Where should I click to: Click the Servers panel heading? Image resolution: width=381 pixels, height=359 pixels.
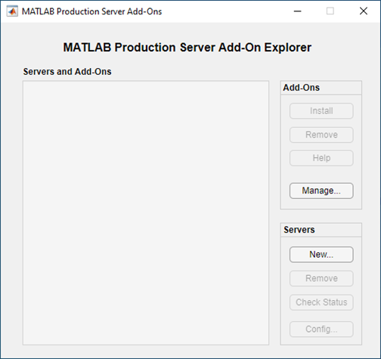[x=299, y=230]
